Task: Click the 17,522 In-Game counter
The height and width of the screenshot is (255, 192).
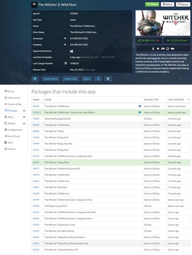Action: point(177,40)
